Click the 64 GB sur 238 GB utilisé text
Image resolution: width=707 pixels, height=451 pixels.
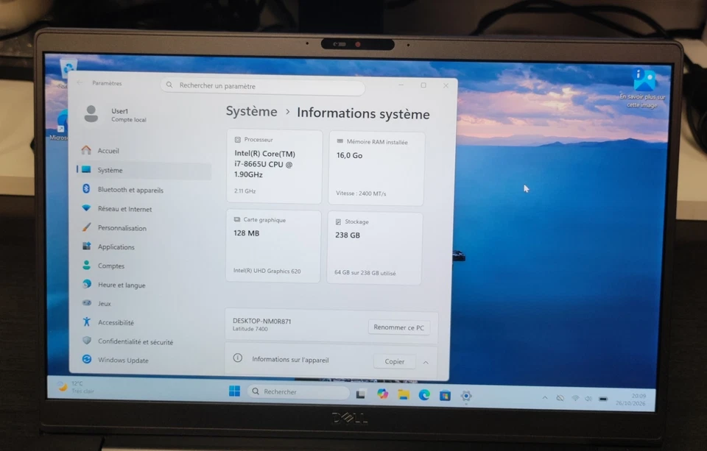pyautogui.click(x=365, y=272)
